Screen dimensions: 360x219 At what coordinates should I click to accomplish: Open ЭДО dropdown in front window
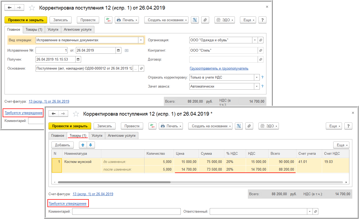click(269, 126)
